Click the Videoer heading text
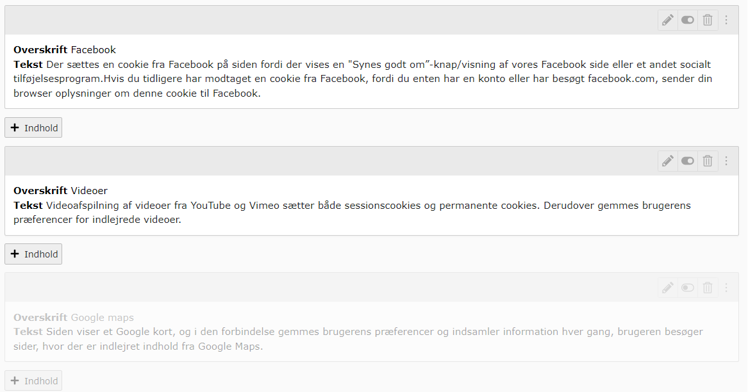Viewport: 748px width, 392px height. point(89,191)
